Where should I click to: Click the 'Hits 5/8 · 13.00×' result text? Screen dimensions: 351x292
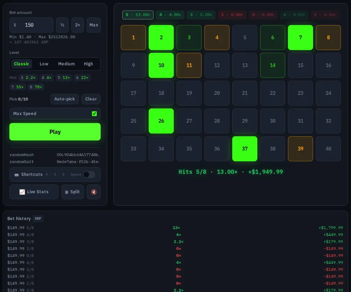(x=231, y=172)
